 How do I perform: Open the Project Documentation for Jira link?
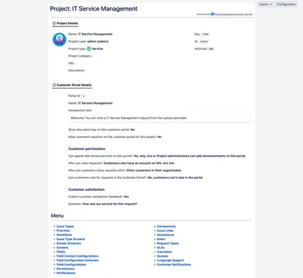click(233, 14)
